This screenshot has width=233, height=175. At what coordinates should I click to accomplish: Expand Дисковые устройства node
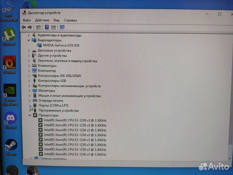pos(29,51)
